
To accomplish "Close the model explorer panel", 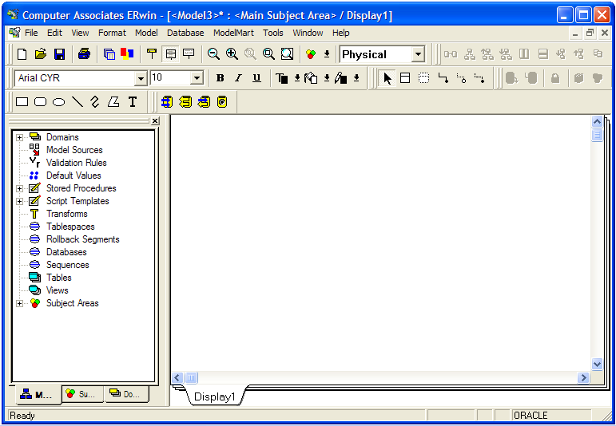I will (155, 120).
